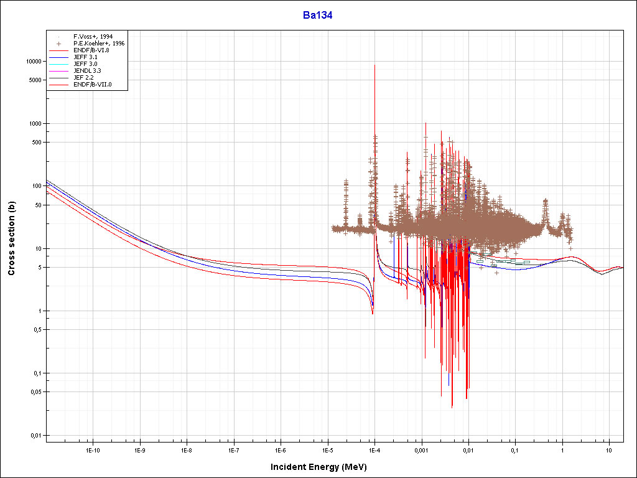This screenshot has width=637, height=478.
Task: Click the ENDF/B-VII.0 legend text
Action: click(x=92, y=84)
